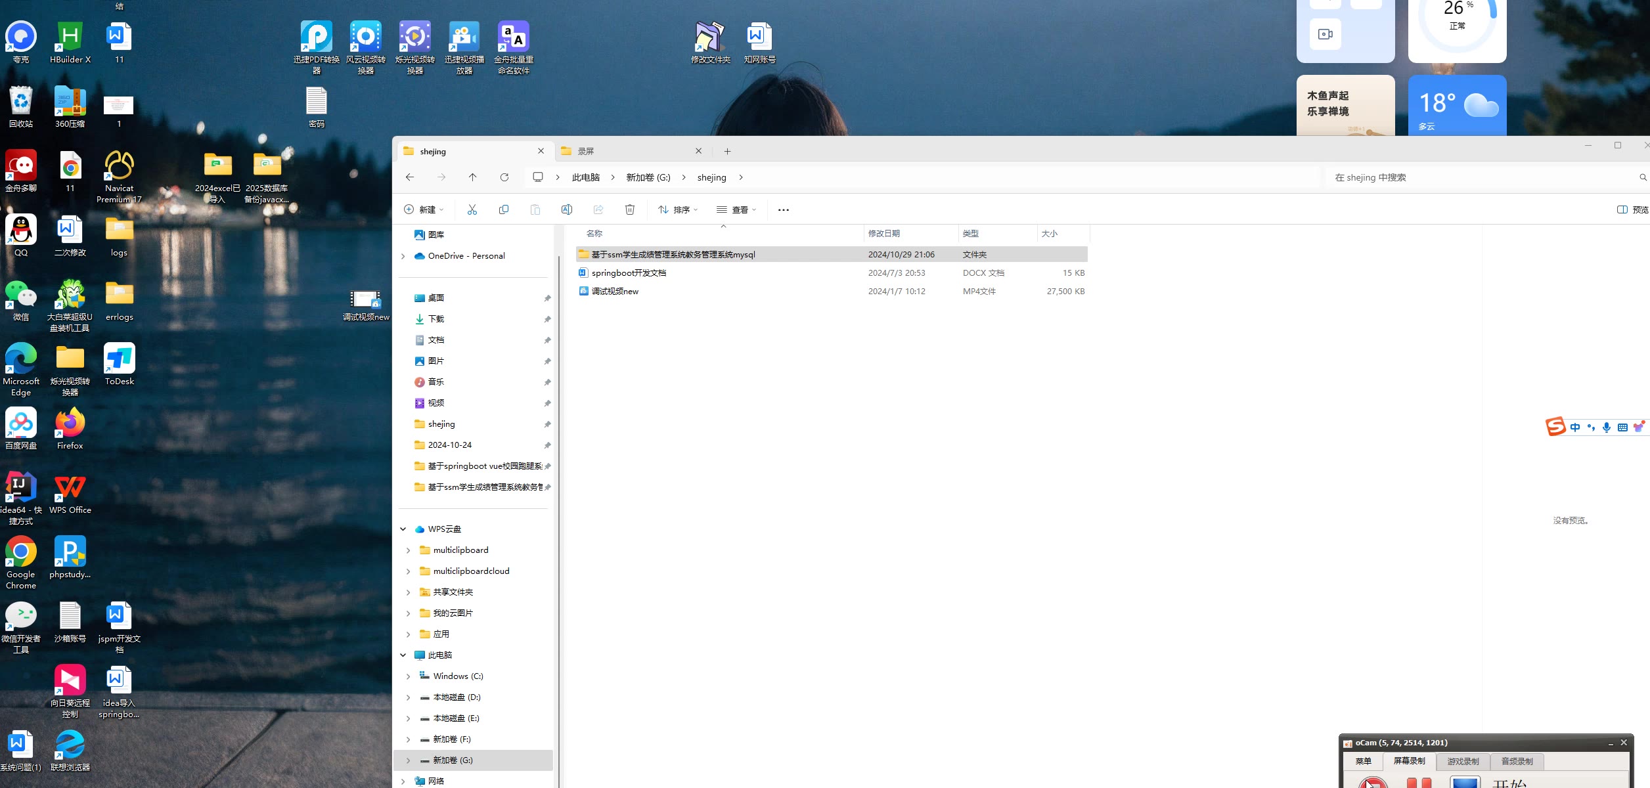Select the 360压缩 desktop icon
The height and width of the screenshot is (788, 1650).
pos(70,107)
